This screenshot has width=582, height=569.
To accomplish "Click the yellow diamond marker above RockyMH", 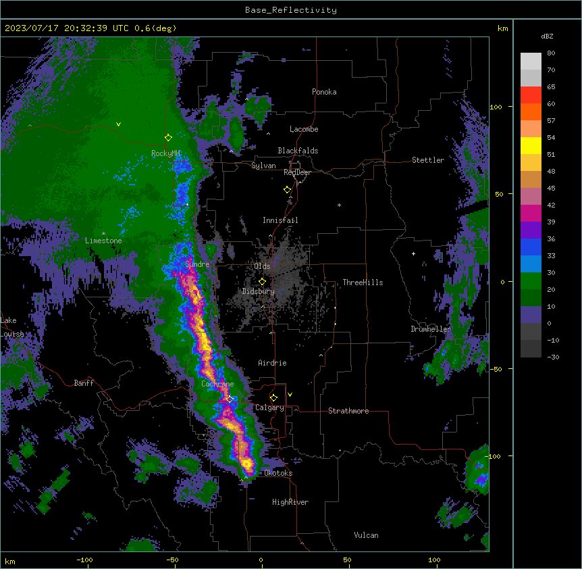I will 168,138.
